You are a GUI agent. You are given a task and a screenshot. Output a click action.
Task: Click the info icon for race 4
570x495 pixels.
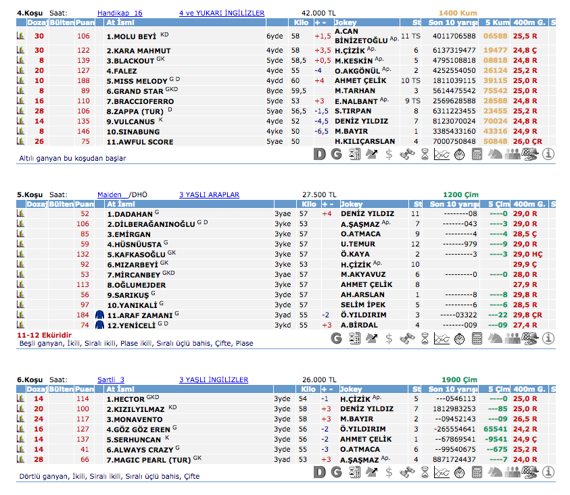click(548, 155)
